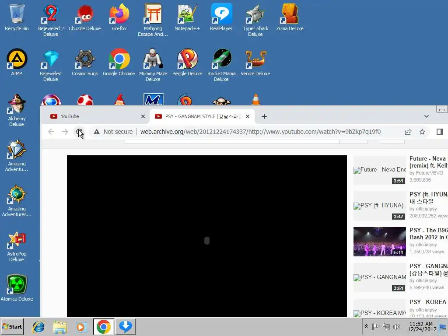
Task: Click Internet Explorer taskbar icon
Action: coord(38,327)
